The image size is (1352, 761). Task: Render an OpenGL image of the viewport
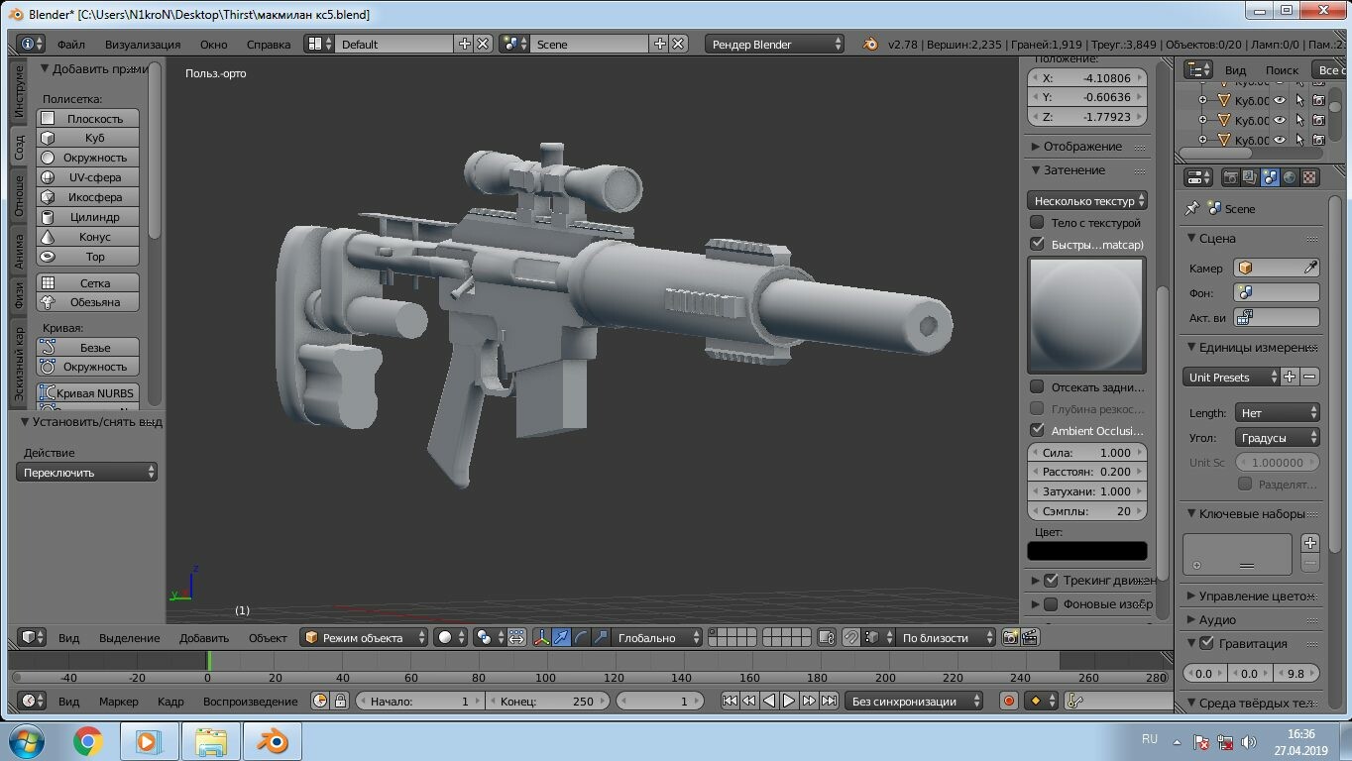tap(1010, 637)
